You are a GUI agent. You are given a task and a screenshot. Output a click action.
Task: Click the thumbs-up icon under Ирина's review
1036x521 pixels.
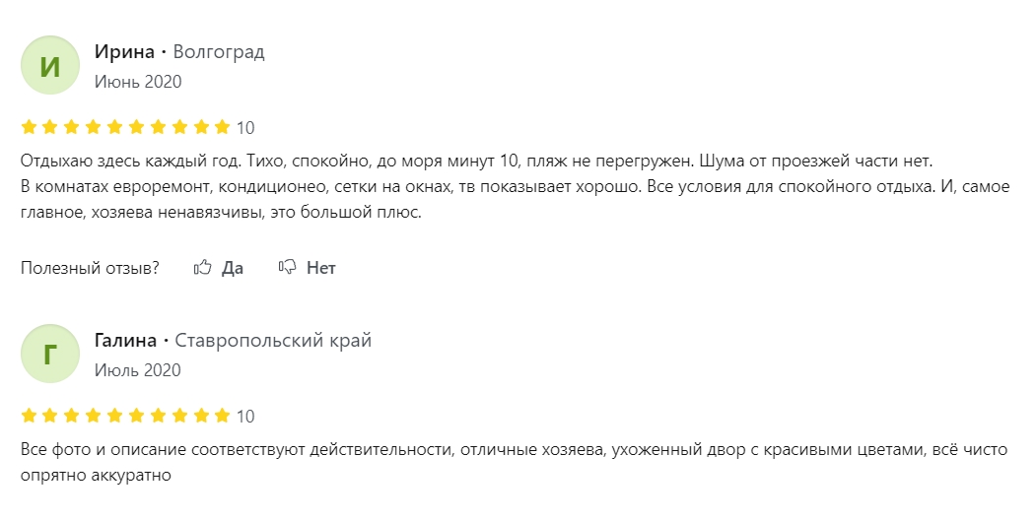pyautogui.click(x=202, y=268)
